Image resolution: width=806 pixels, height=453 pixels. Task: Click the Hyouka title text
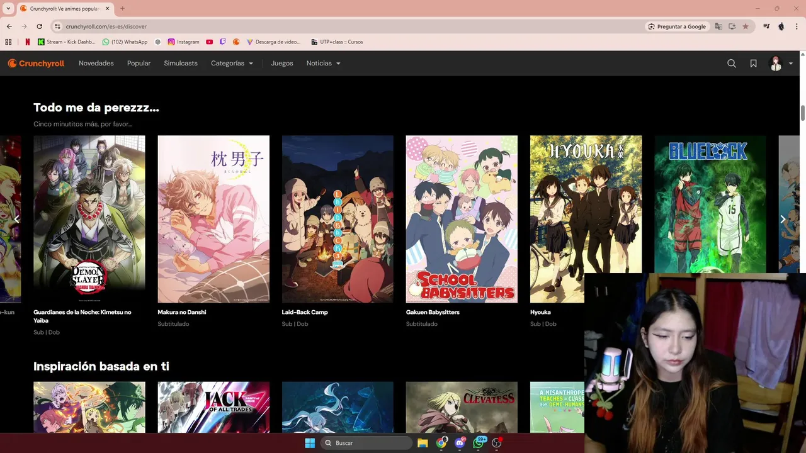[x=540, y=312]
